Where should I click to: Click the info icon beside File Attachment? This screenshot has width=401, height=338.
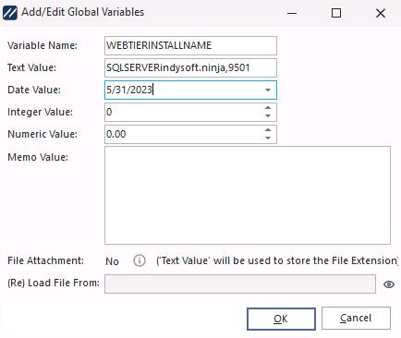click(x=140, y=260)
